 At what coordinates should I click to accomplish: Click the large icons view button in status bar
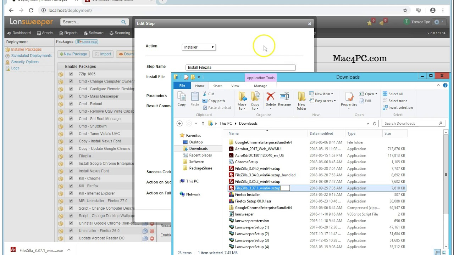(x=444, y=253)
